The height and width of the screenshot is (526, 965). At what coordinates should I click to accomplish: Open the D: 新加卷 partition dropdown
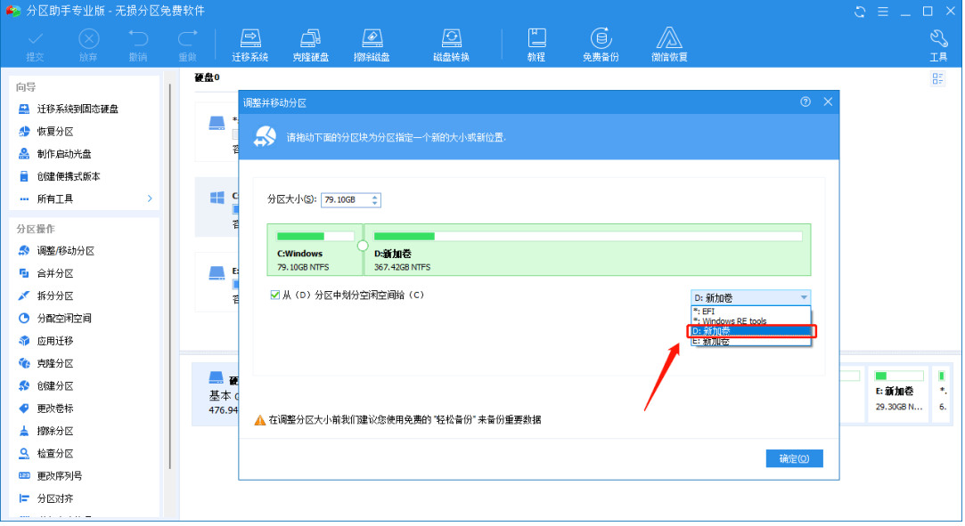(x=750, y=297)
